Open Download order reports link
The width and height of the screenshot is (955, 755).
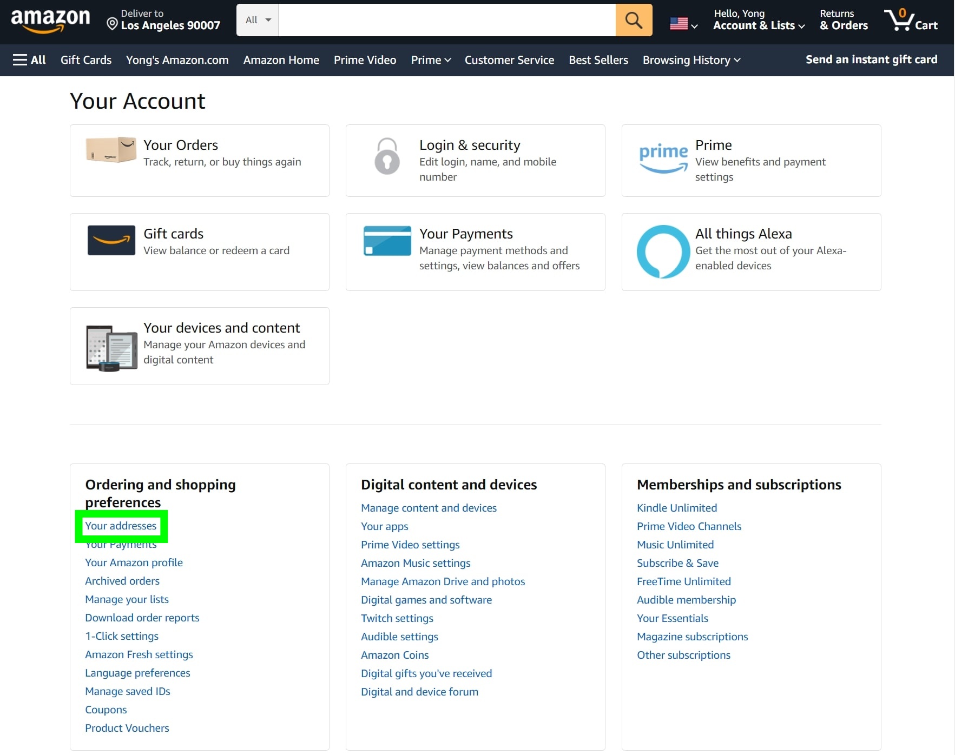tap(142, 618)
